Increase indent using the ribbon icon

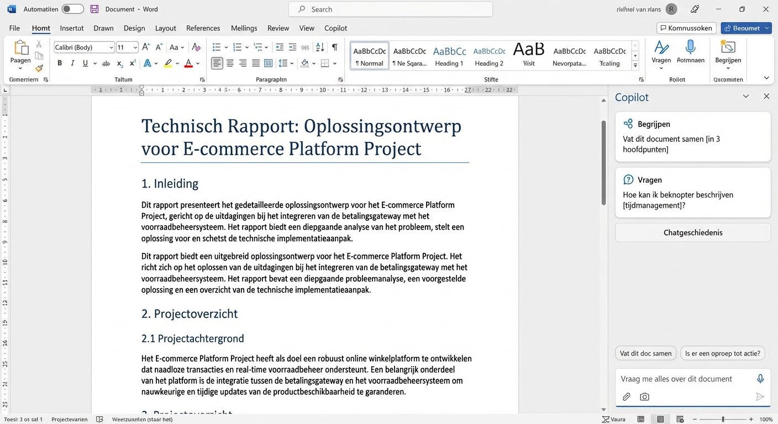click(292, 47)
